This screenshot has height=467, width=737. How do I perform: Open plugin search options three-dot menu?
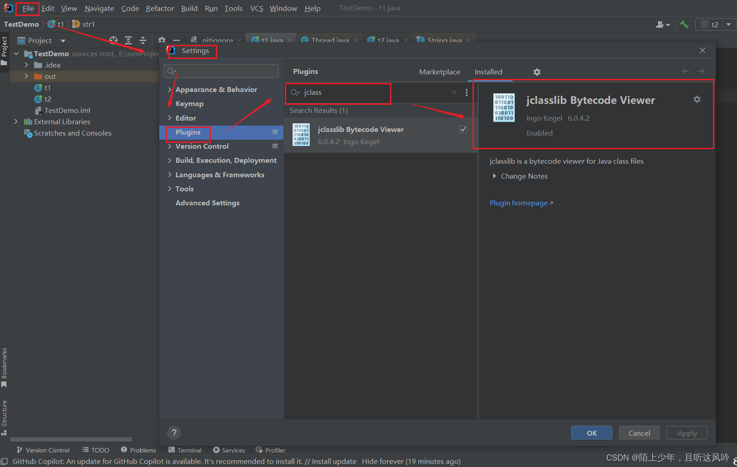coord(467,92)
